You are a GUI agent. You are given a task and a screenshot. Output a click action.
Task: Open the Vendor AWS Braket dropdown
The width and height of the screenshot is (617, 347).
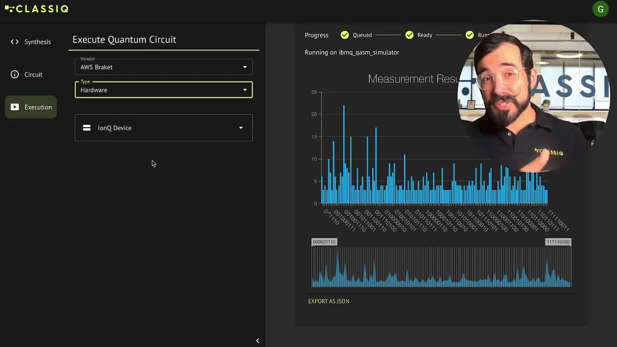click(163, 67)
